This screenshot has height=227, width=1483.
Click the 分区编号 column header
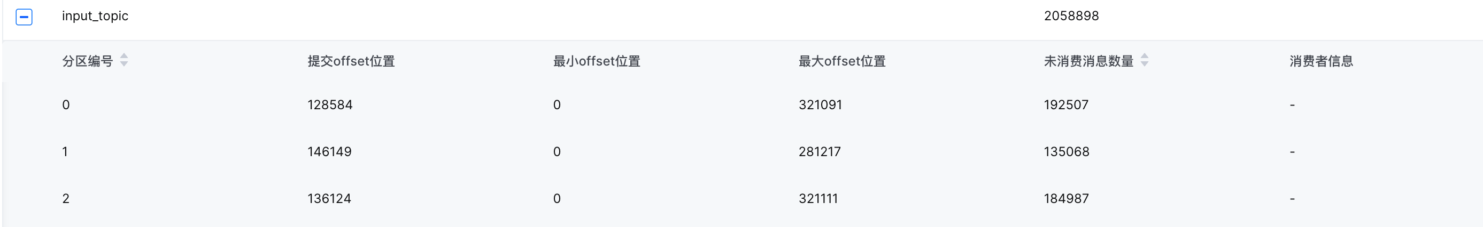click(x=88, y=61)
